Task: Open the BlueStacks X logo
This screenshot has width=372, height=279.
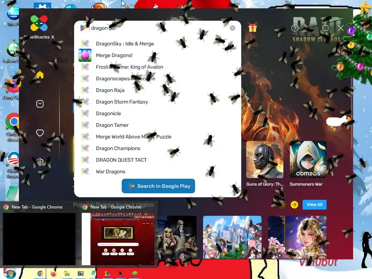Action: [x=39, y=23]
